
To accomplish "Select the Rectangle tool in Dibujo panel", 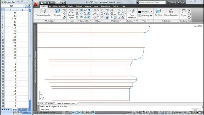I will [98, 17].
